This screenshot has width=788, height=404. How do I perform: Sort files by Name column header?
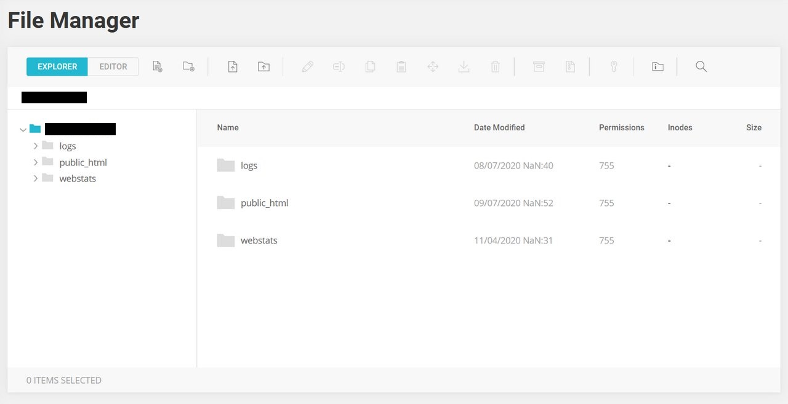(x=228, y=128)
